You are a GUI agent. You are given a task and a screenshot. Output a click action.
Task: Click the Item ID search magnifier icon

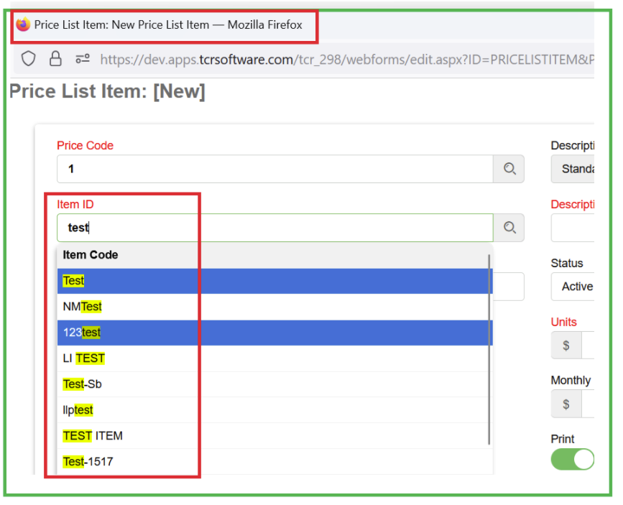(x=509, y=228)
